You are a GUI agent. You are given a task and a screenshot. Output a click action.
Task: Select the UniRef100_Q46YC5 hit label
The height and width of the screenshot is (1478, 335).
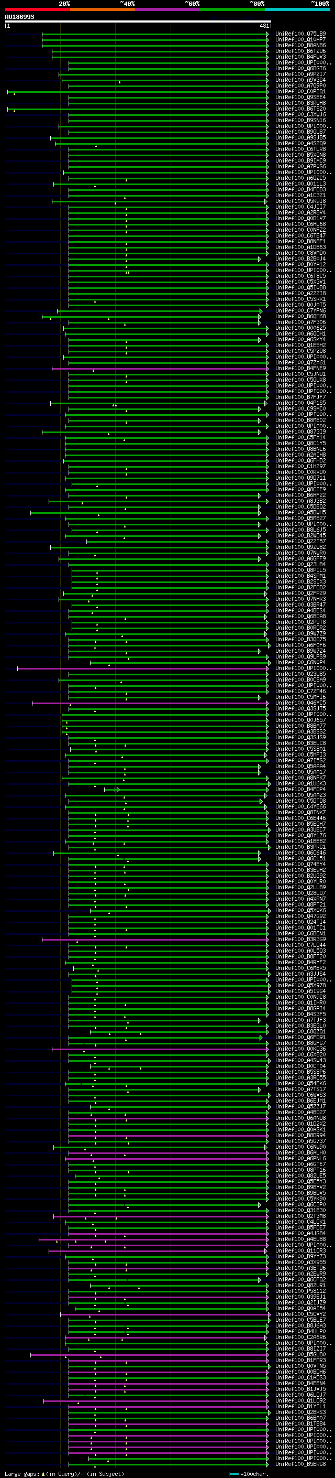300,703
